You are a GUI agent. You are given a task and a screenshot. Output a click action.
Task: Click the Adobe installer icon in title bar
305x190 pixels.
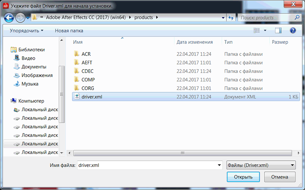(x=6, y=6)
